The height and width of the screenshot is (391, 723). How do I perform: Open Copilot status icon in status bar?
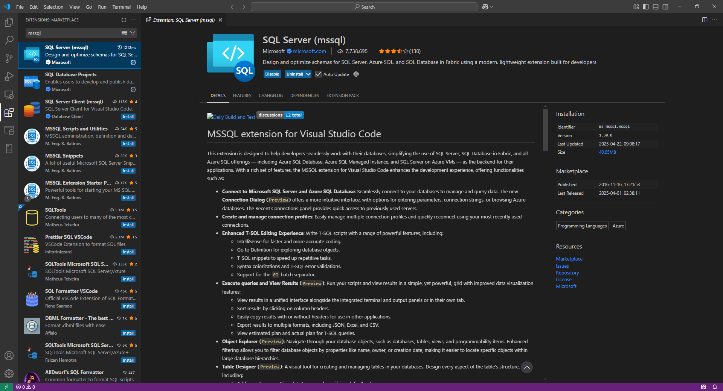pos(703,387)
